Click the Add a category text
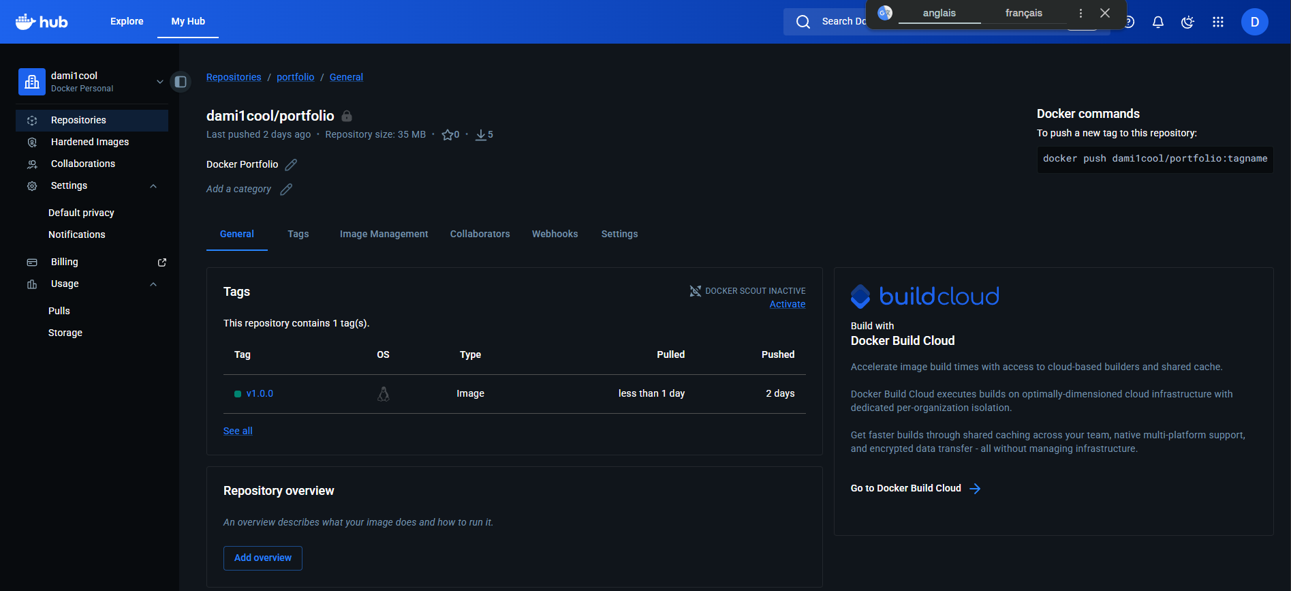 (x=238, y=190)
